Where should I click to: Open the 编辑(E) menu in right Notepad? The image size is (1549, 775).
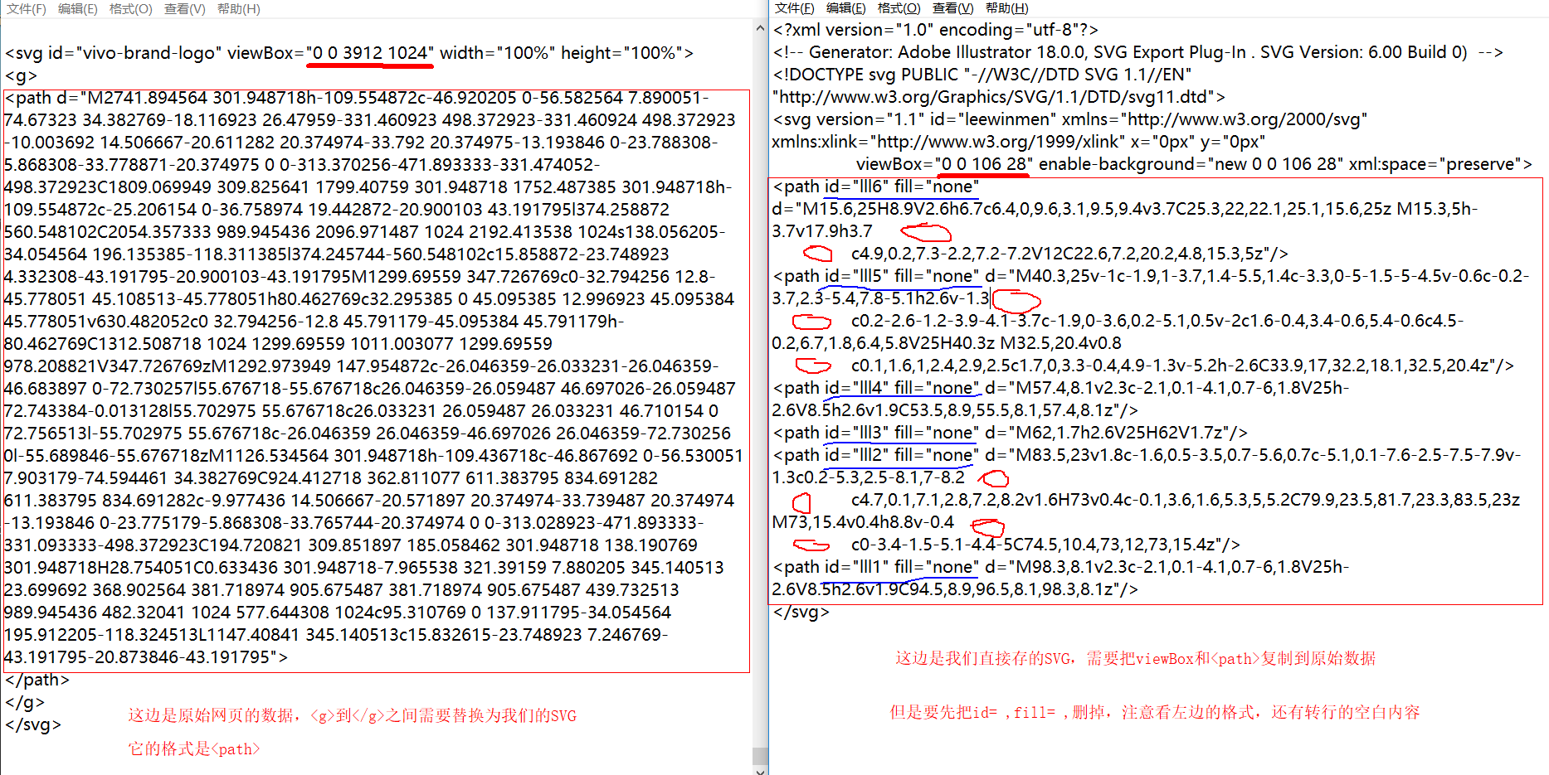pos(846,8)
